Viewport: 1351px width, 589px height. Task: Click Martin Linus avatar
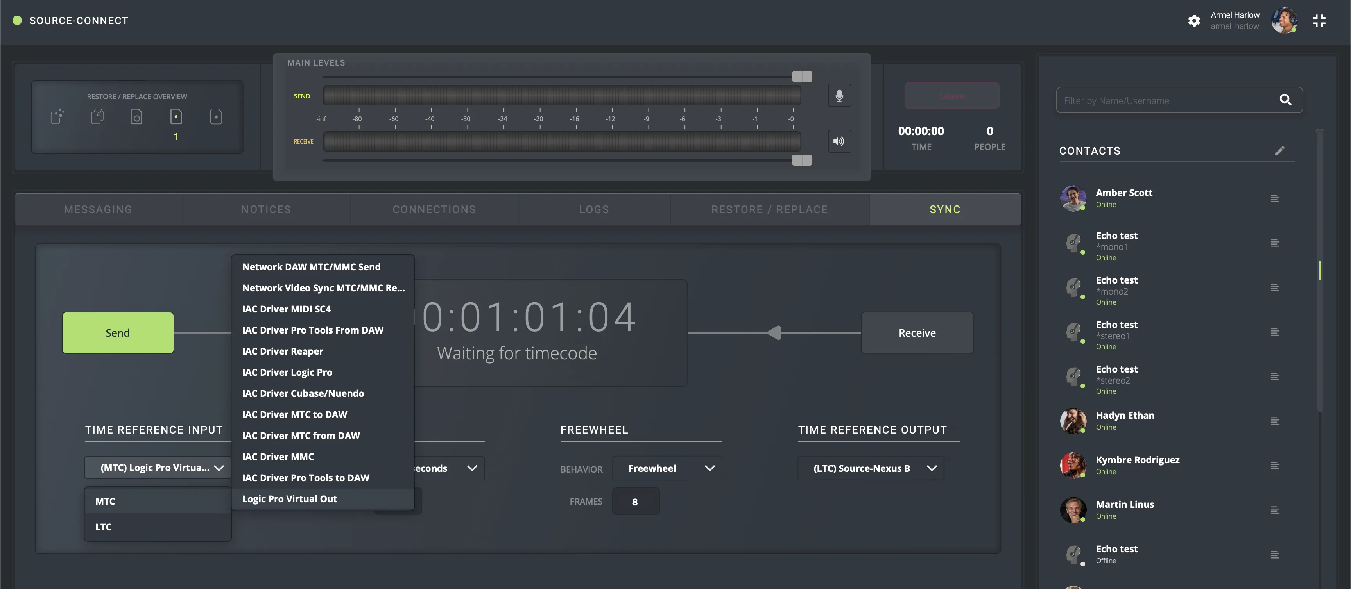point(1073,510)
